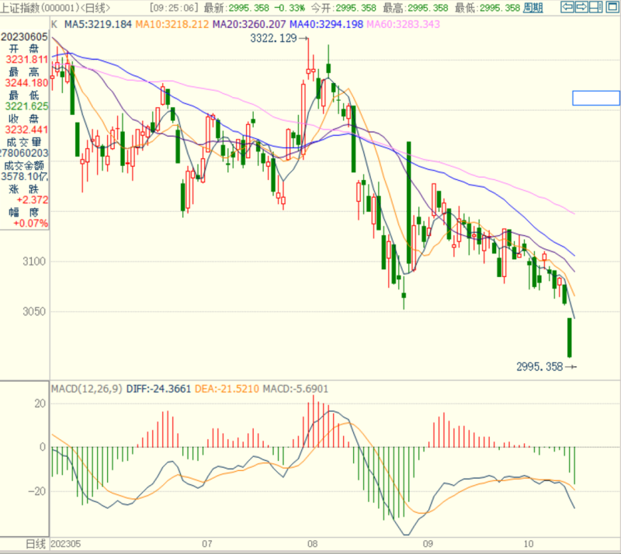Screen dimensions: 621x554
Task: Open the 周期 period link
Action: [x=533, y=7]
